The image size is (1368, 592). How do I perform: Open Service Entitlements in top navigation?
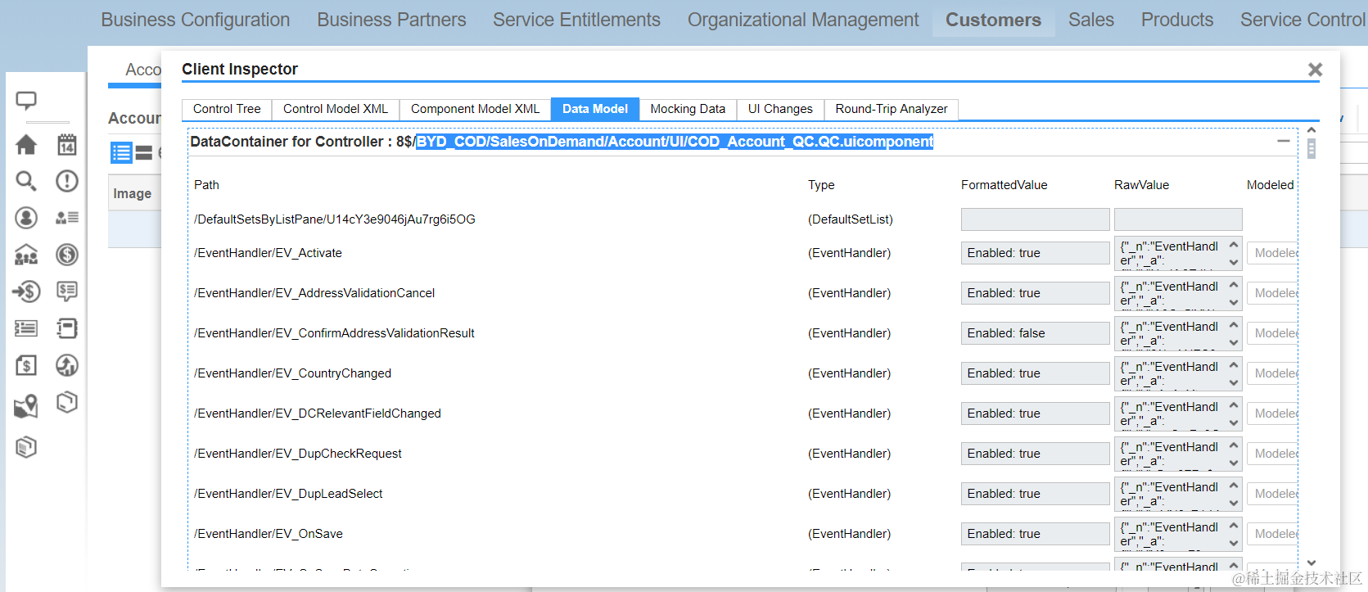click(576, 20)
